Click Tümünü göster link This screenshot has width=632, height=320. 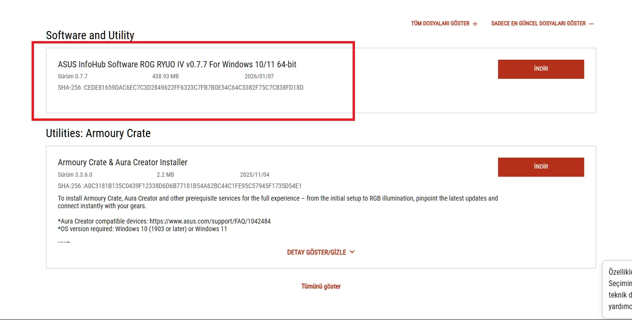tap(321, 287)
